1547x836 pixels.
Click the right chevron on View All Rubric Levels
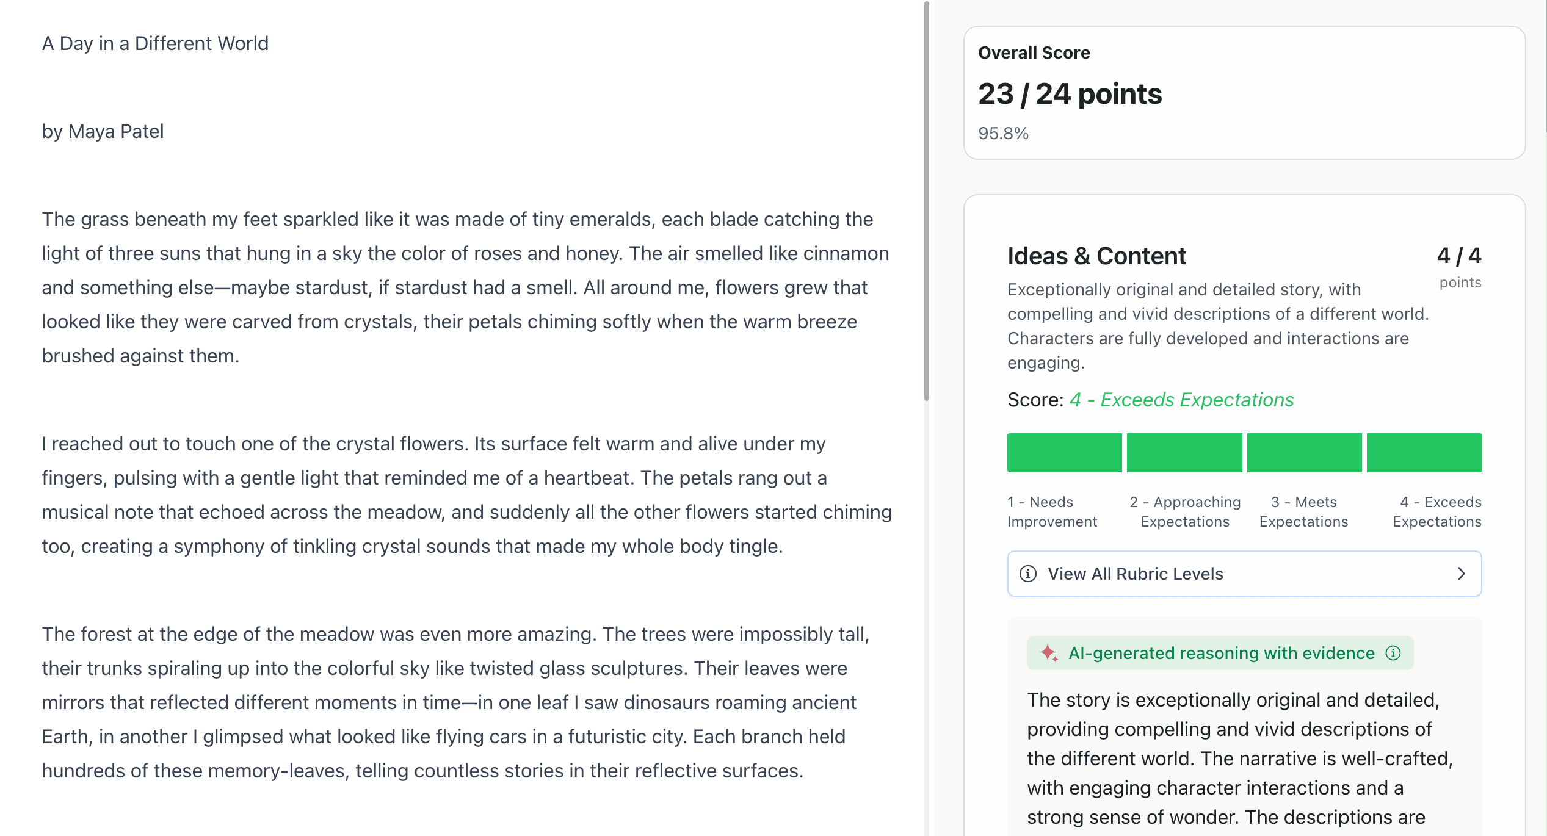click(1462, 574)
